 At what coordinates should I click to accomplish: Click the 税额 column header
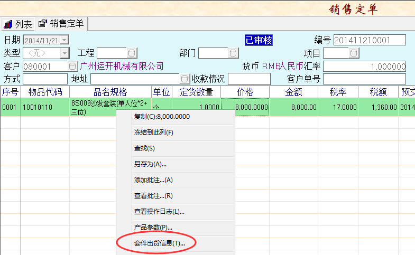[378, 92]
